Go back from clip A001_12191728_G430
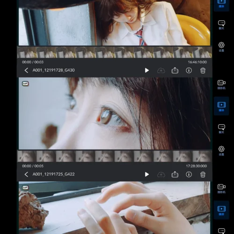This screenshot has height=234, width=234. tap(26, 70)
